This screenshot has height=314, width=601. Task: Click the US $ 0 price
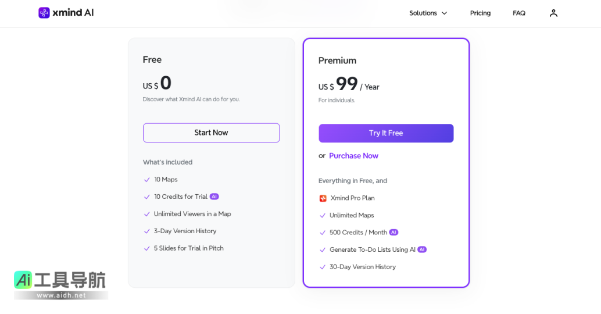click(x=157, y=83)
